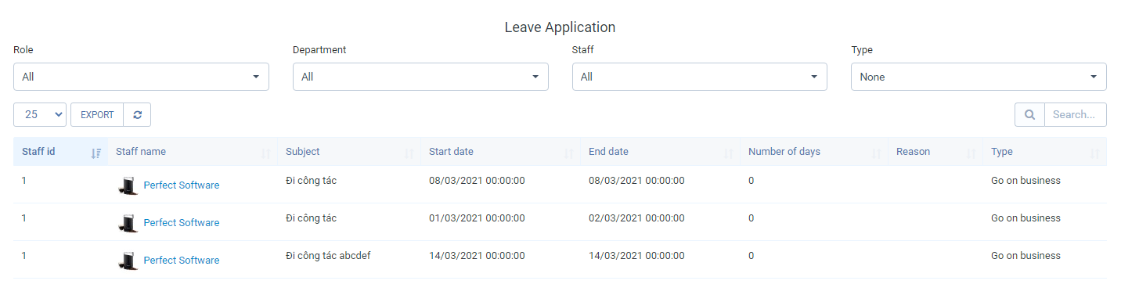This screenshot has height=295, width=1121.
Task: Sort by Staff name column icon
Action: point(265,153)
